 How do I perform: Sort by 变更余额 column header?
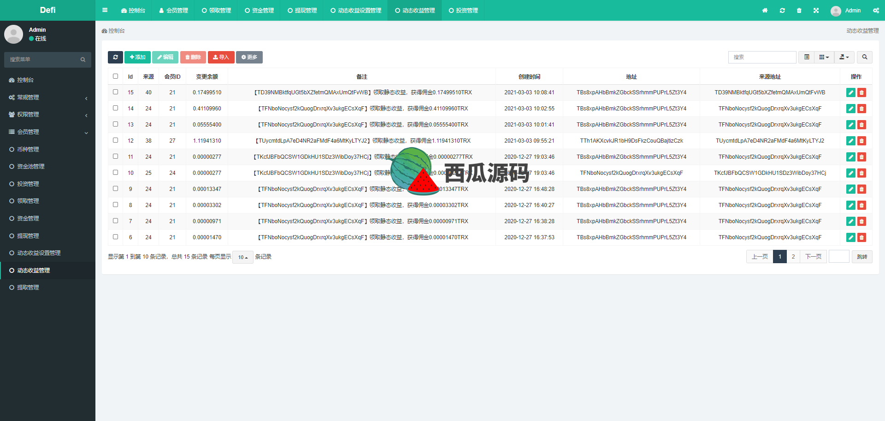tap(207, 77)
